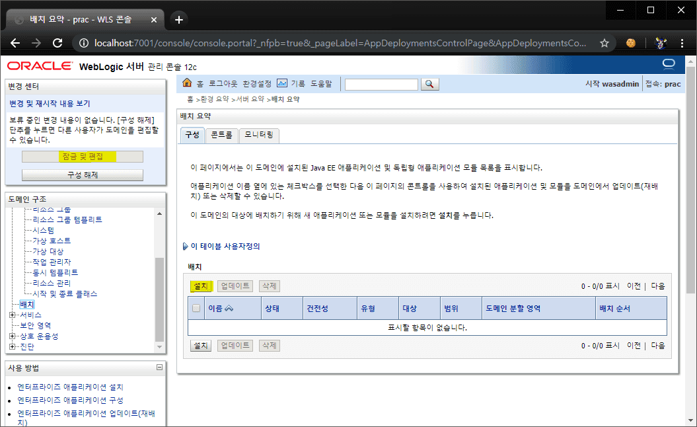697x427 pixels.
Task: Open the browser profile avatar
Action: [661, 43]
